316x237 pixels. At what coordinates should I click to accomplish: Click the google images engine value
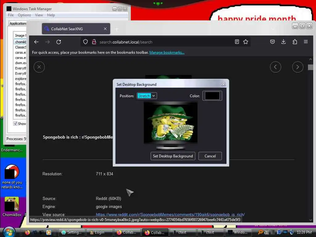[109, 206]
